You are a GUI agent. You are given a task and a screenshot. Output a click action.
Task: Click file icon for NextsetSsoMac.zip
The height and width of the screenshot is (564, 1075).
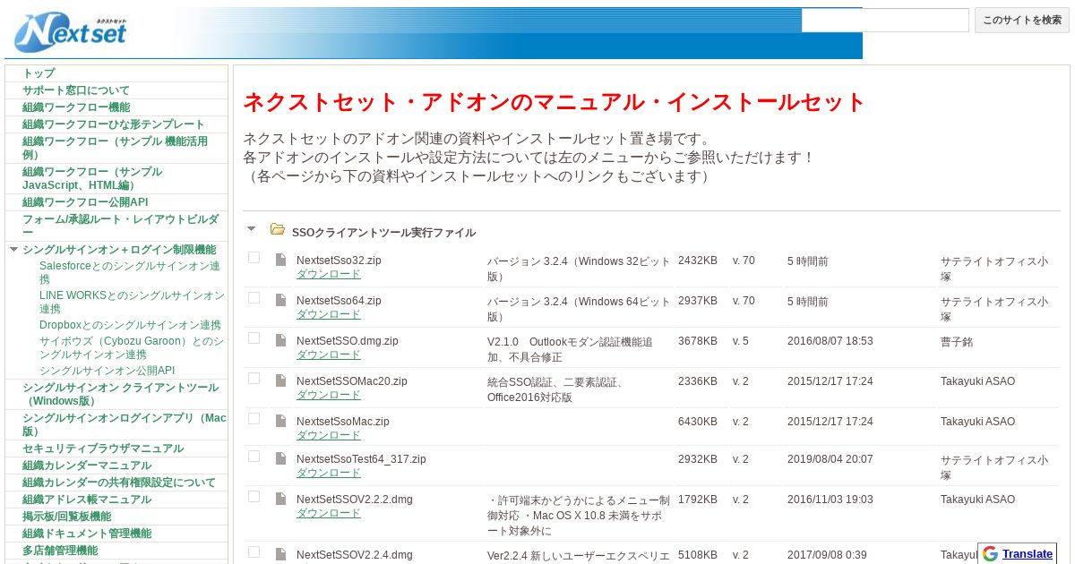(281, 421)
